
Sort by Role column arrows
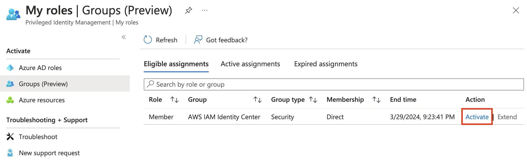click(174, 100)
